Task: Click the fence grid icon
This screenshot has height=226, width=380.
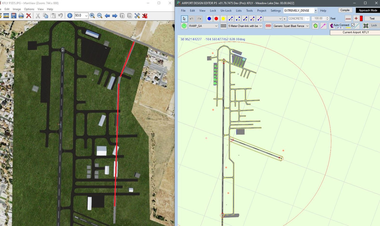Action: 224,26
